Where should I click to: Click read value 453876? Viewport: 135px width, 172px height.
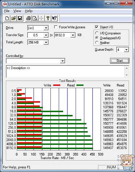122,148
